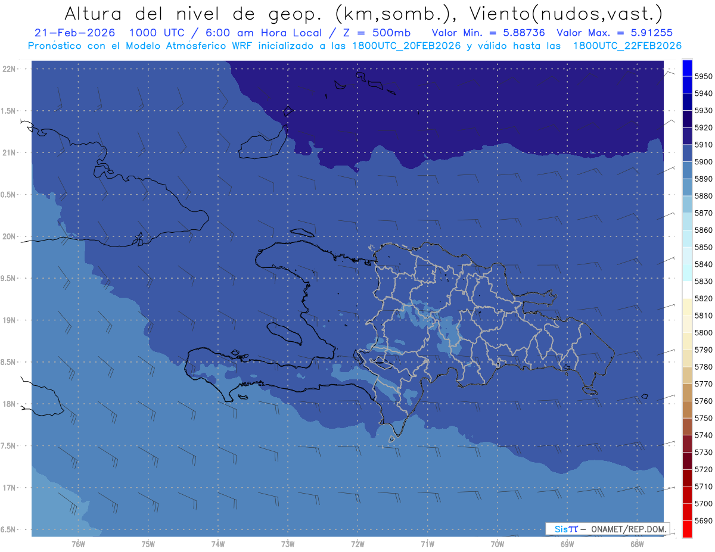Pick the brown swatch between 5740 and 5750
Screen dimensions: 715x552
(x=687, y=426)
